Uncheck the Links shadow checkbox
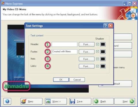This screenshot has height=107, width=138. [97, 66]
